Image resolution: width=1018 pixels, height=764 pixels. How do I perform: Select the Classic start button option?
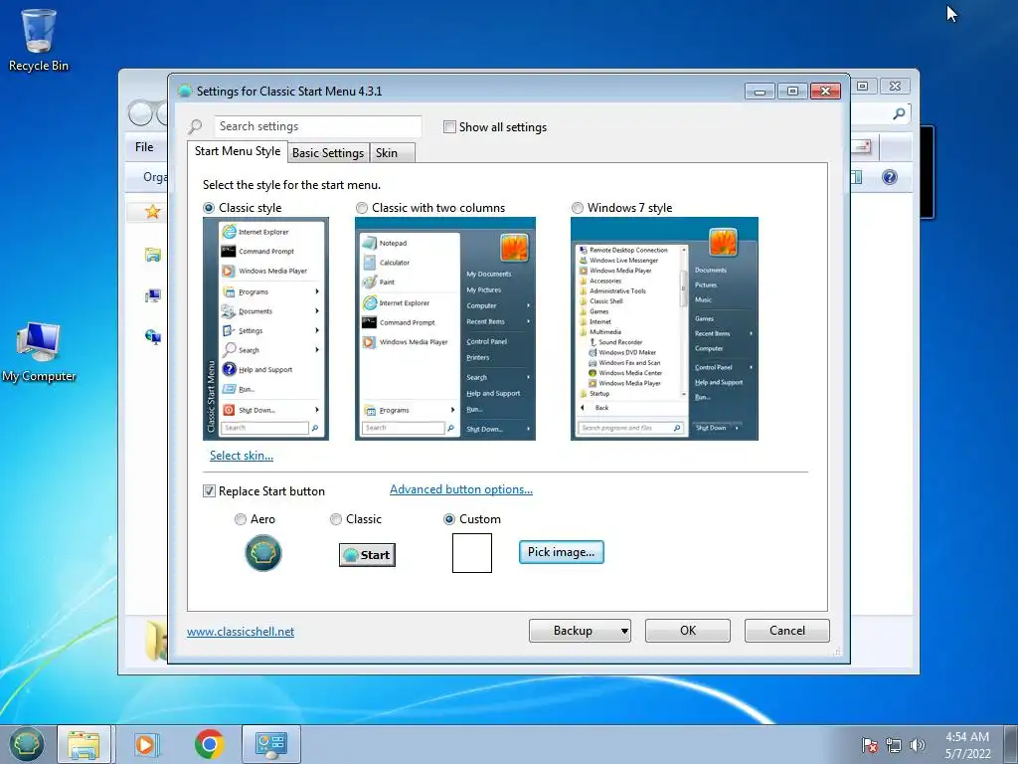336,519
